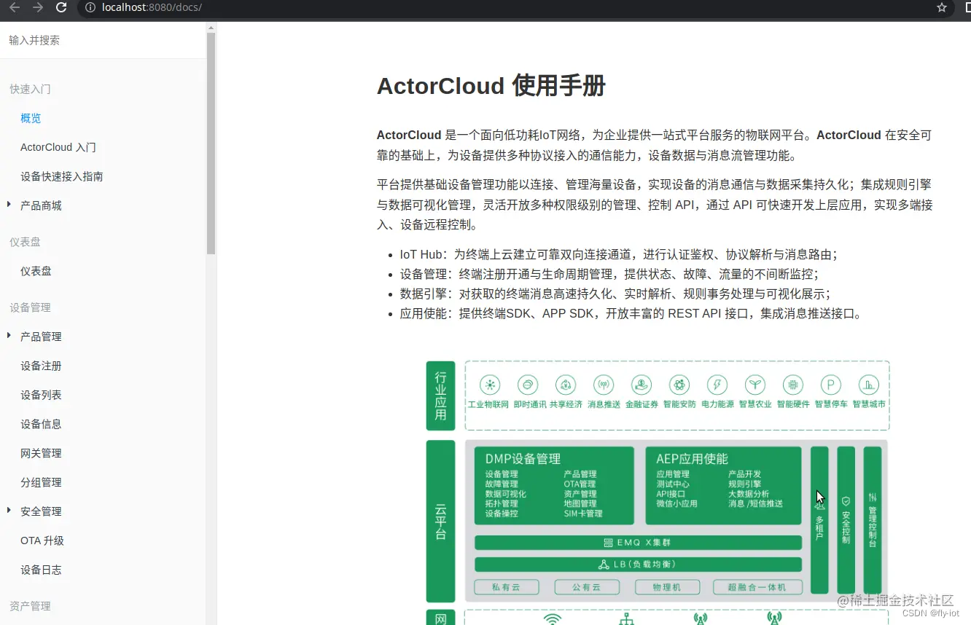Click the 智慧农业 sprout icon
The image size is (971, 625).
755,385
